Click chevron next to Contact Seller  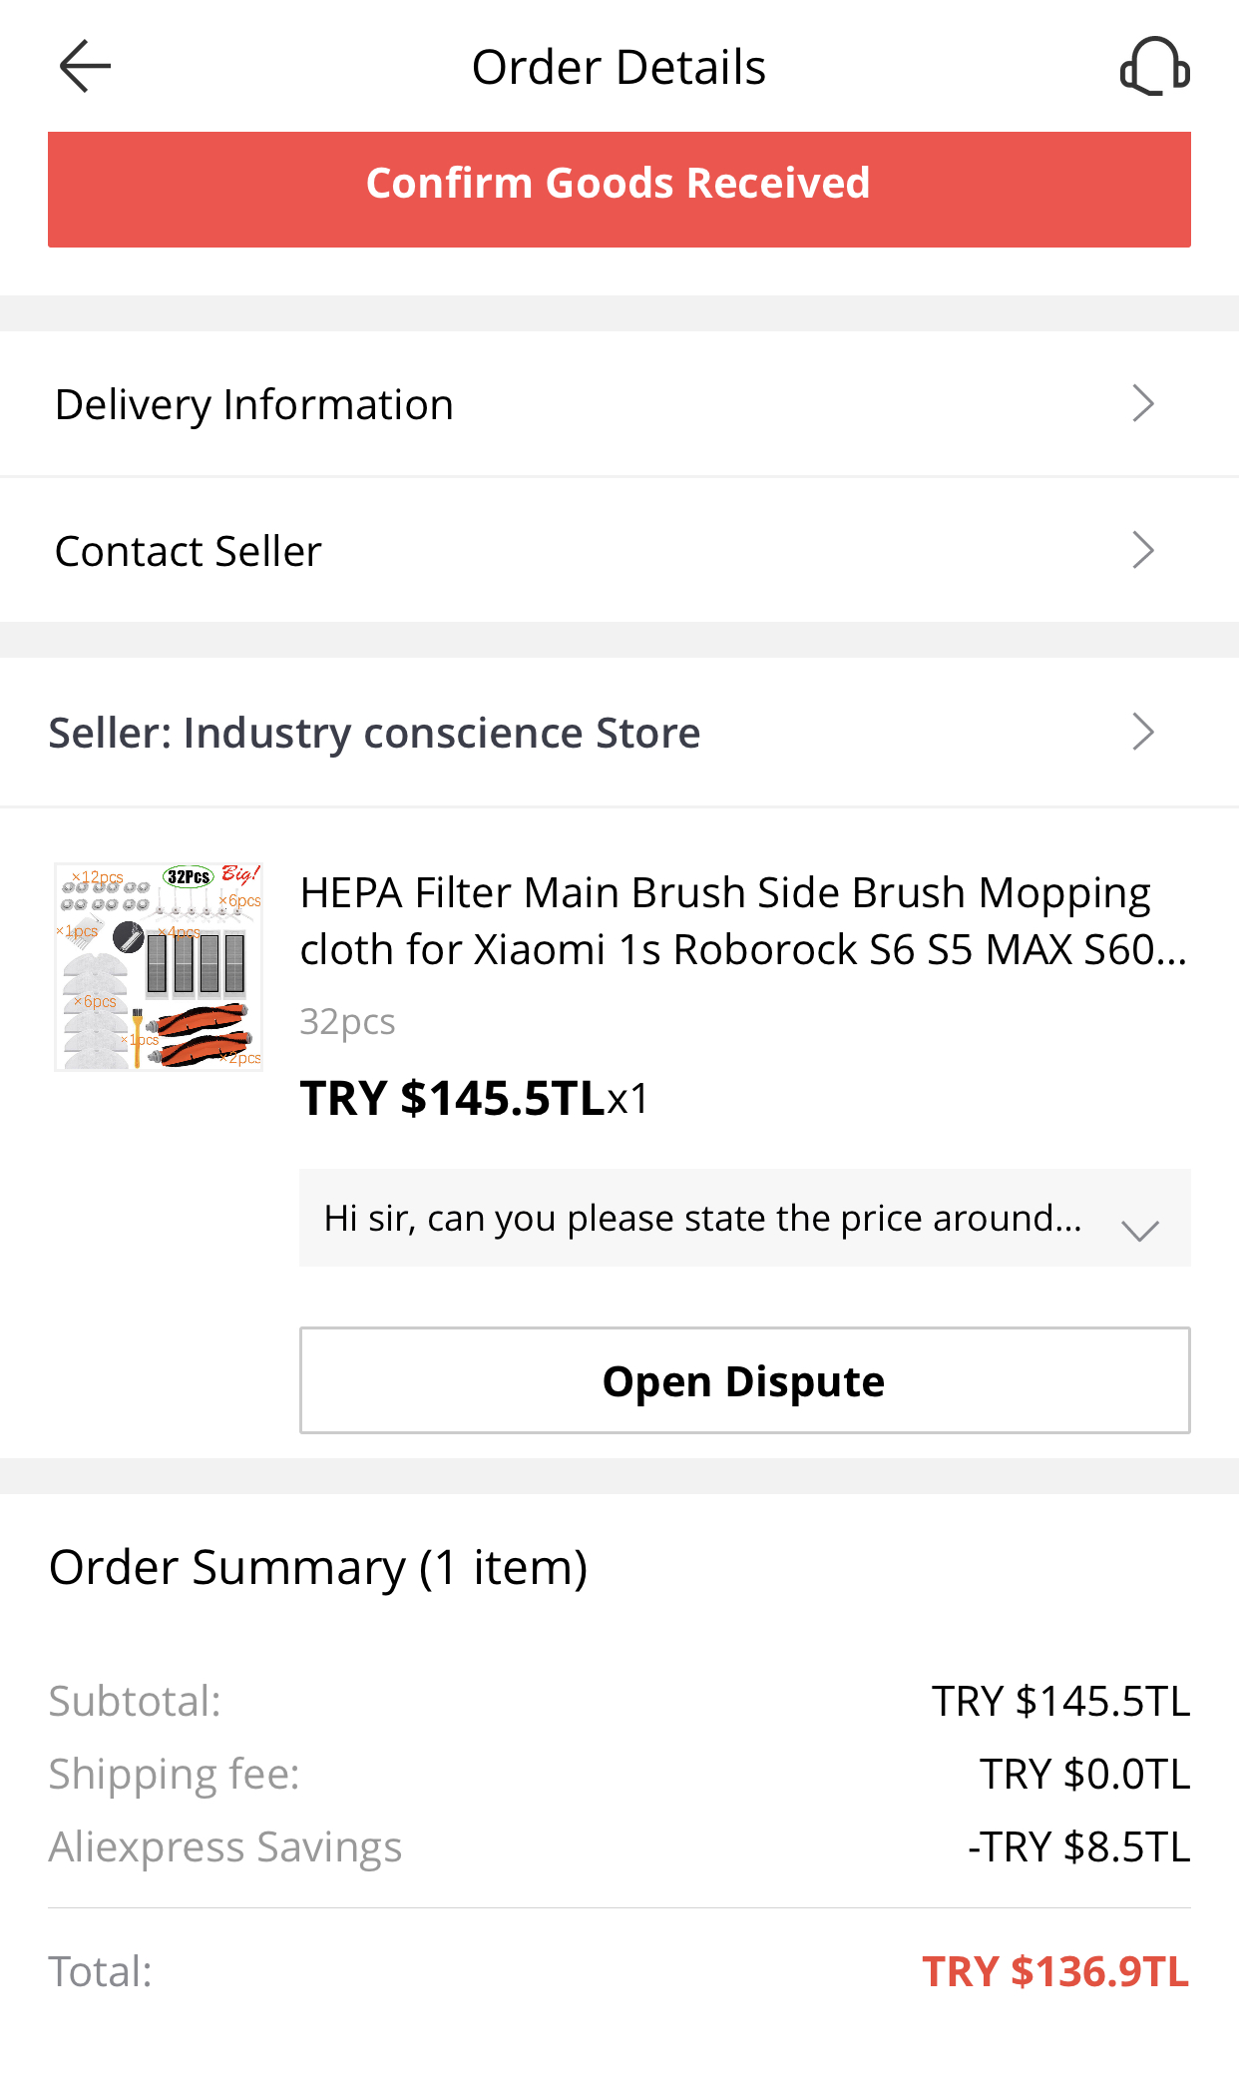(x=1143, y=551)
